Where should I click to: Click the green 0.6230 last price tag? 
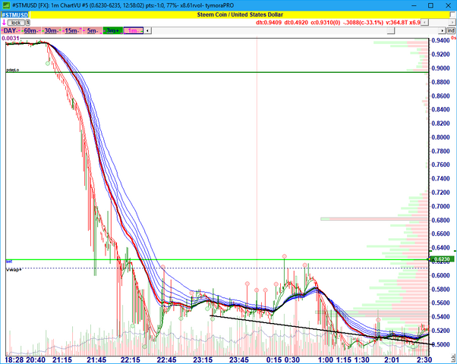(442, 259)
